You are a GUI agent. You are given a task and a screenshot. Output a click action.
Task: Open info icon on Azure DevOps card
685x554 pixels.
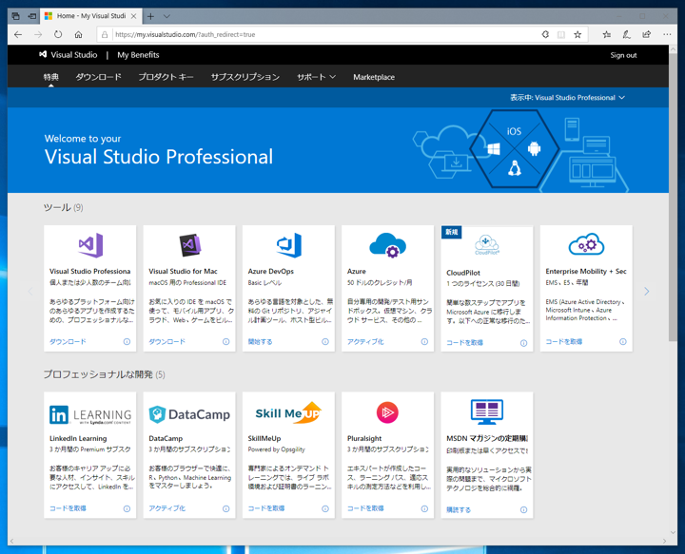click(325, 341)
